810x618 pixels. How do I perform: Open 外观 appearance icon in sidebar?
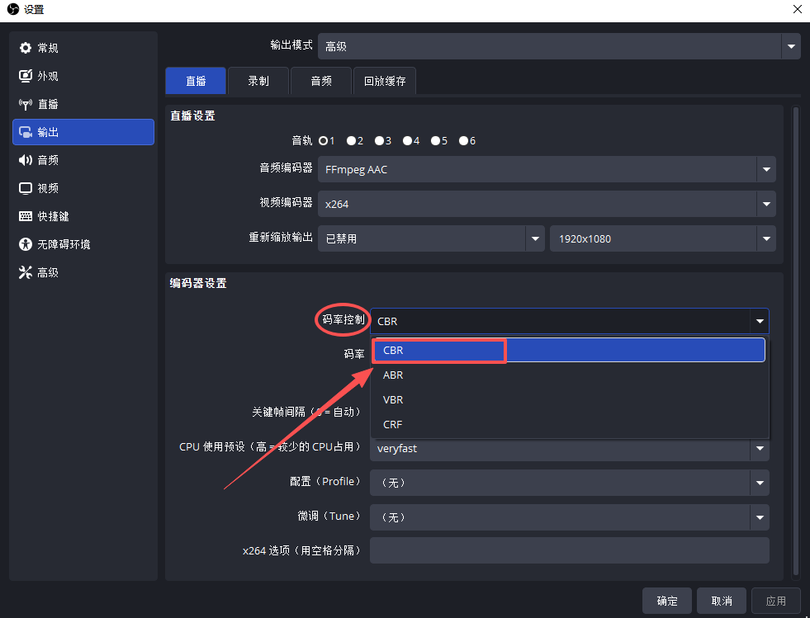26,76
